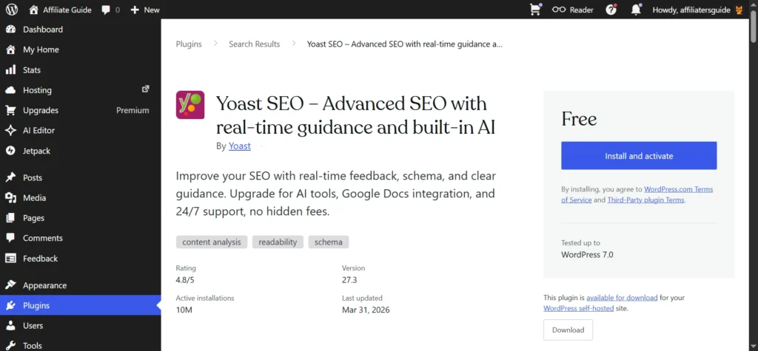
Task: Open the notifications bell
Action: [635, 10]
